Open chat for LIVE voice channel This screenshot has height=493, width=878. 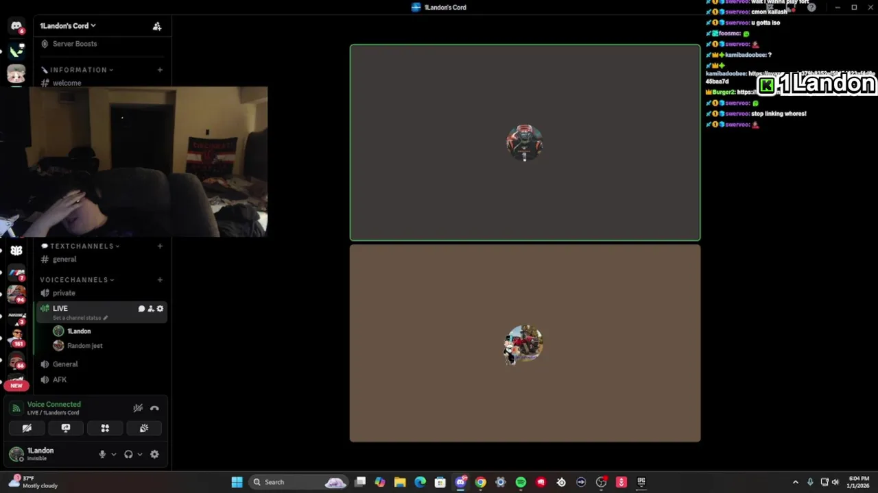(141, 309)
